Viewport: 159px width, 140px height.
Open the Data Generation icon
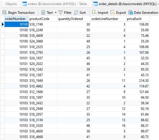pyautogui.click(x=130, y=13)
